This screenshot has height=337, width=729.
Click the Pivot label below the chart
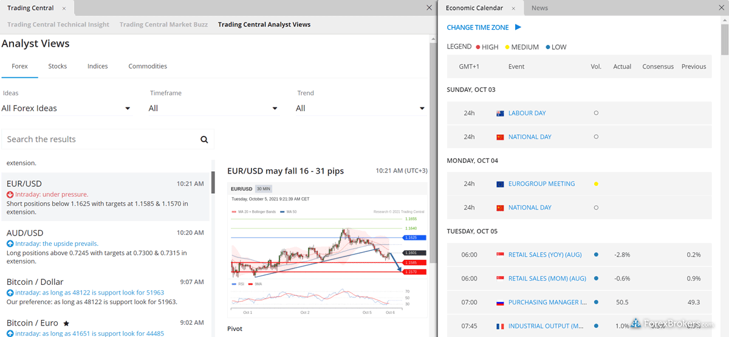coord(234,328)
